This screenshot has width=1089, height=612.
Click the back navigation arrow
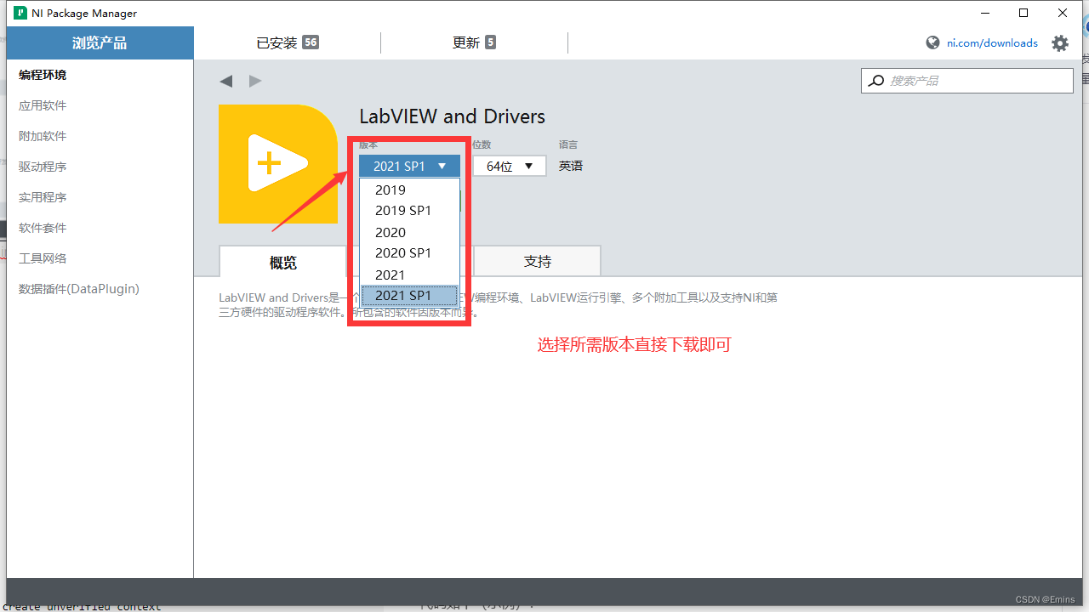pyautogui.click(x=226, y=81)
